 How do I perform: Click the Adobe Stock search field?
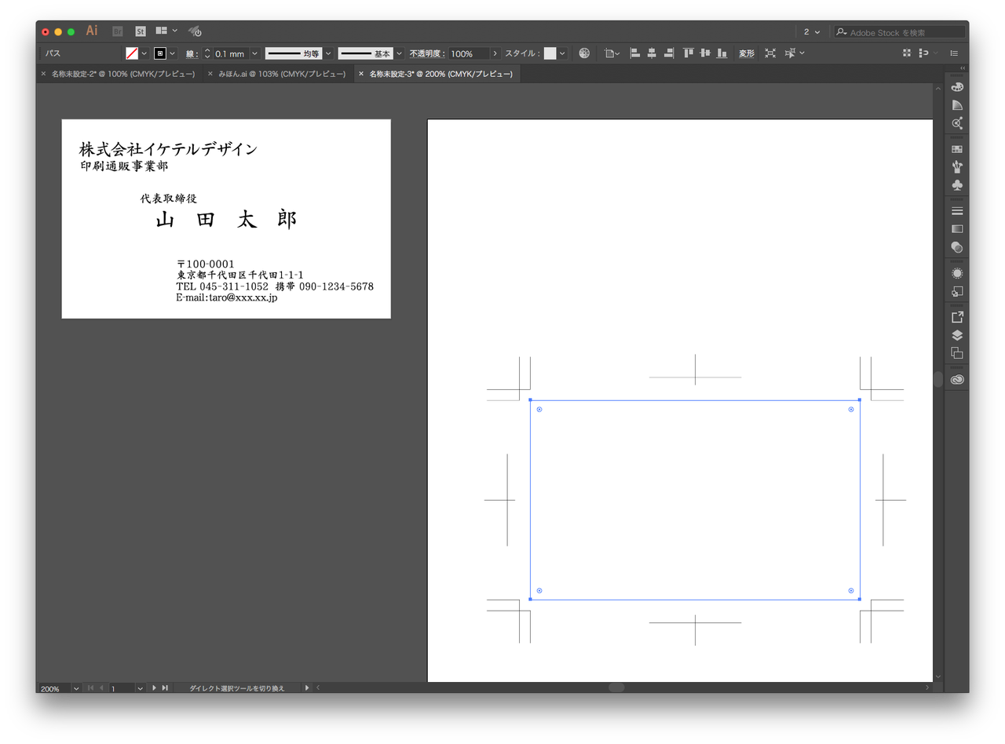tap(900, 32)
